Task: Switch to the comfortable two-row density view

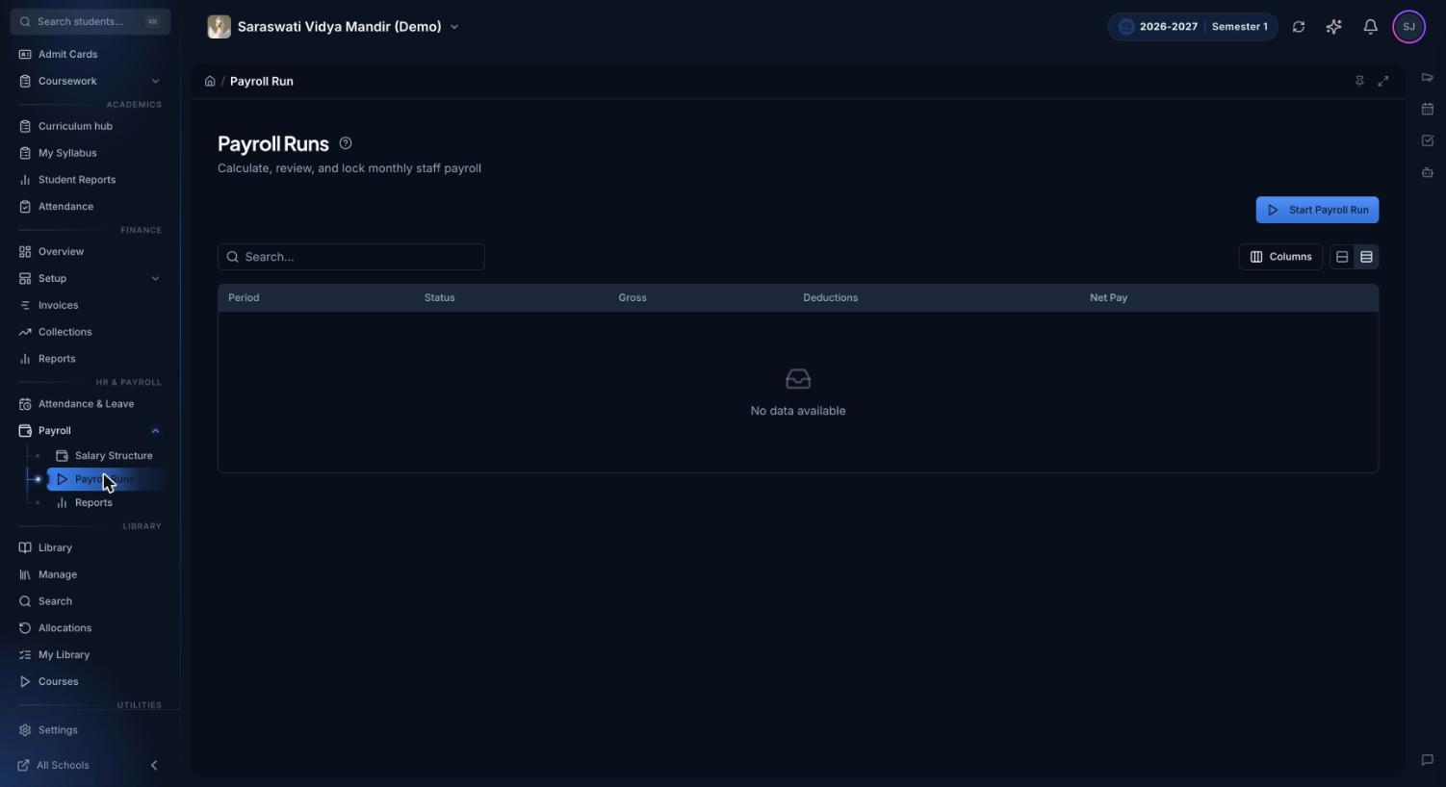Action: [x=1342, y=257]
